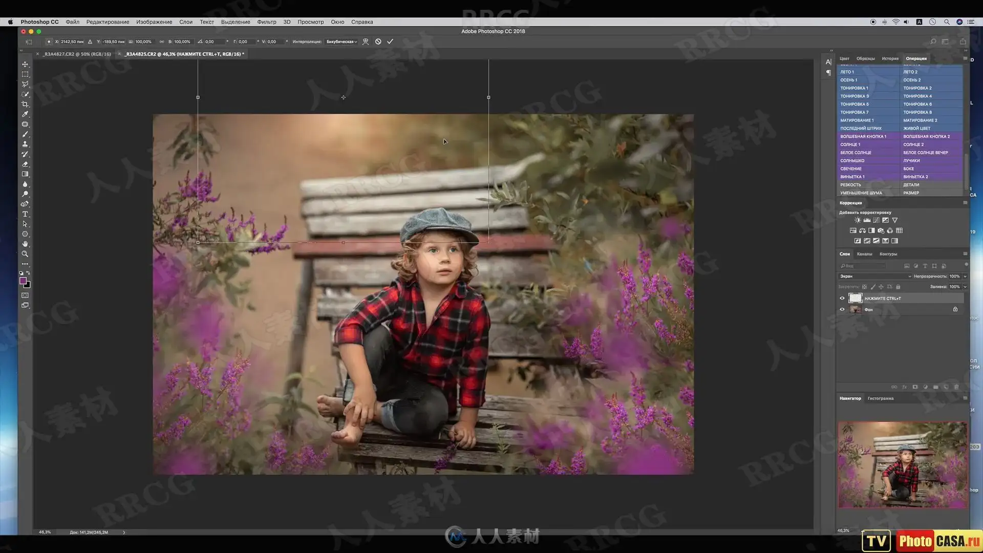Run the ВОЛШЕБНАЯ КНОПКА 1 action
This screenshot has width=983, height=553.
pyautogui.click(x=863, y=137)
